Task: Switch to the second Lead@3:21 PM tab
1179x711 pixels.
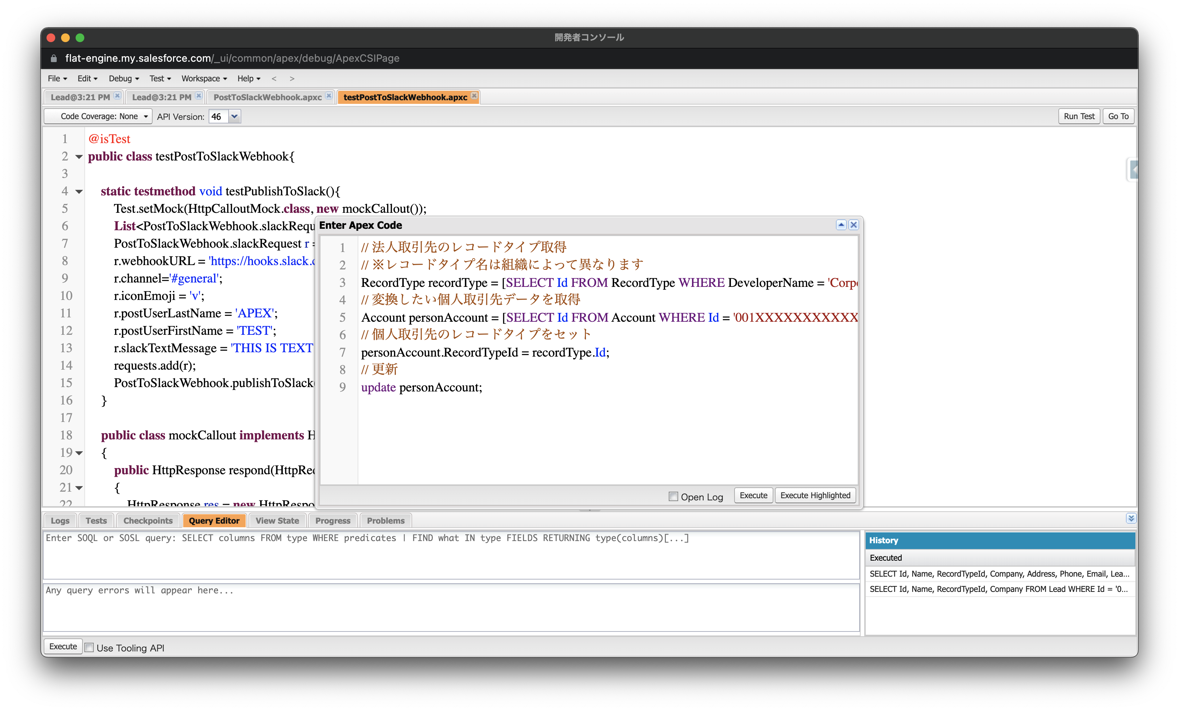Action: (x=162, y=97)
